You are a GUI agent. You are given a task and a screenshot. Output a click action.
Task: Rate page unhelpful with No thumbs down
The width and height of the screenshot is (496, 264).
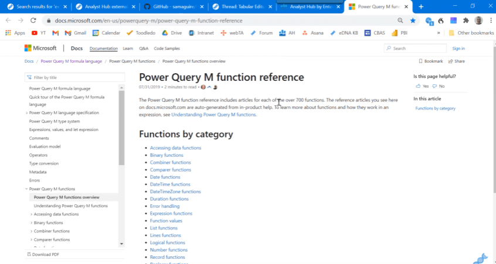point(439,86)
